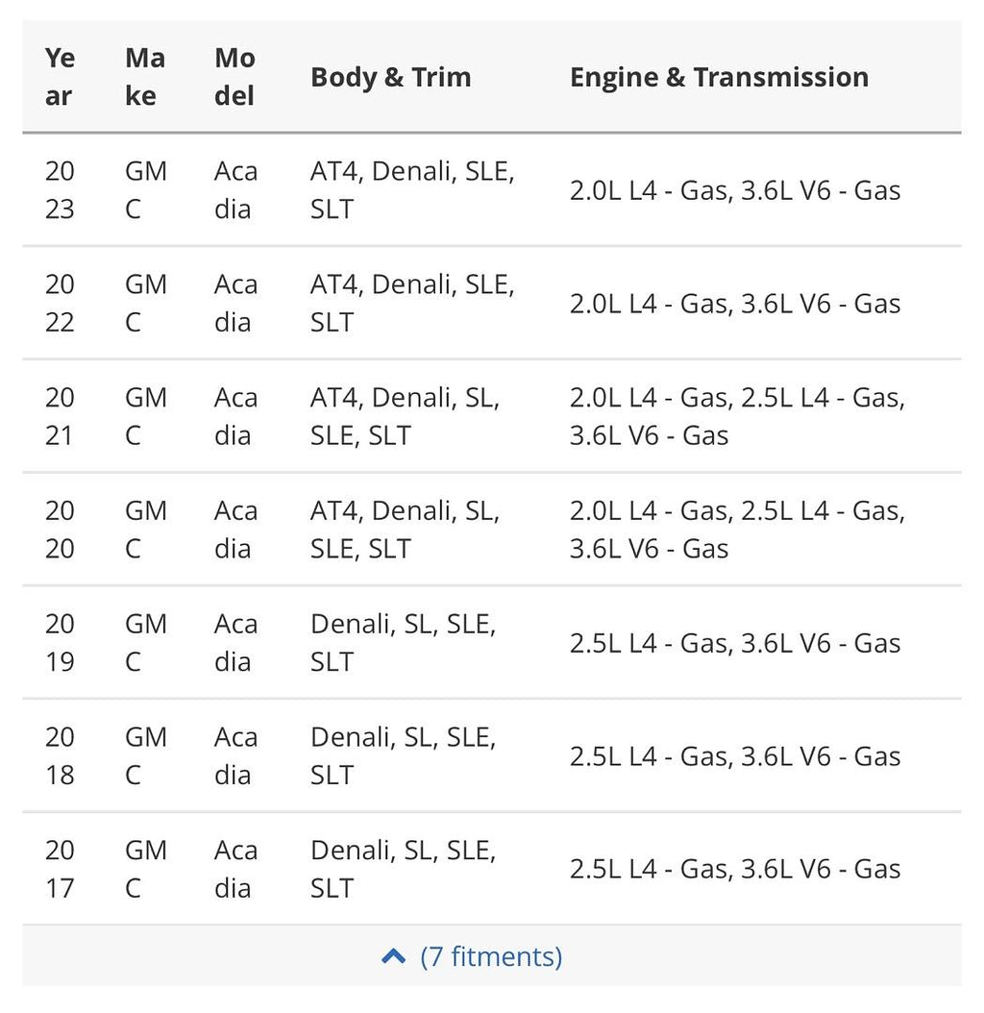The height and width of the screenshot is (1013, 984).
Task: Select the 2017 year cell
Action: click(x=61, y=869)
